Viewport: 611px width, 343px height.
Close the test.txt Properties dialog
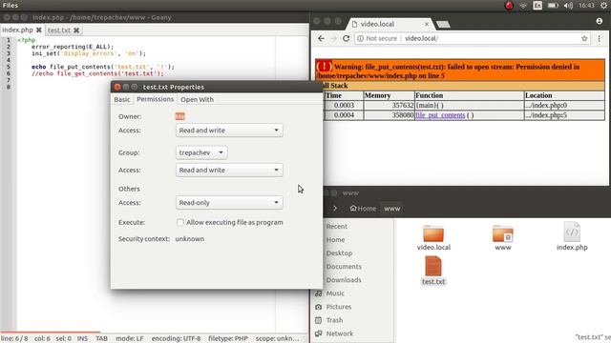tap(117, 87)
